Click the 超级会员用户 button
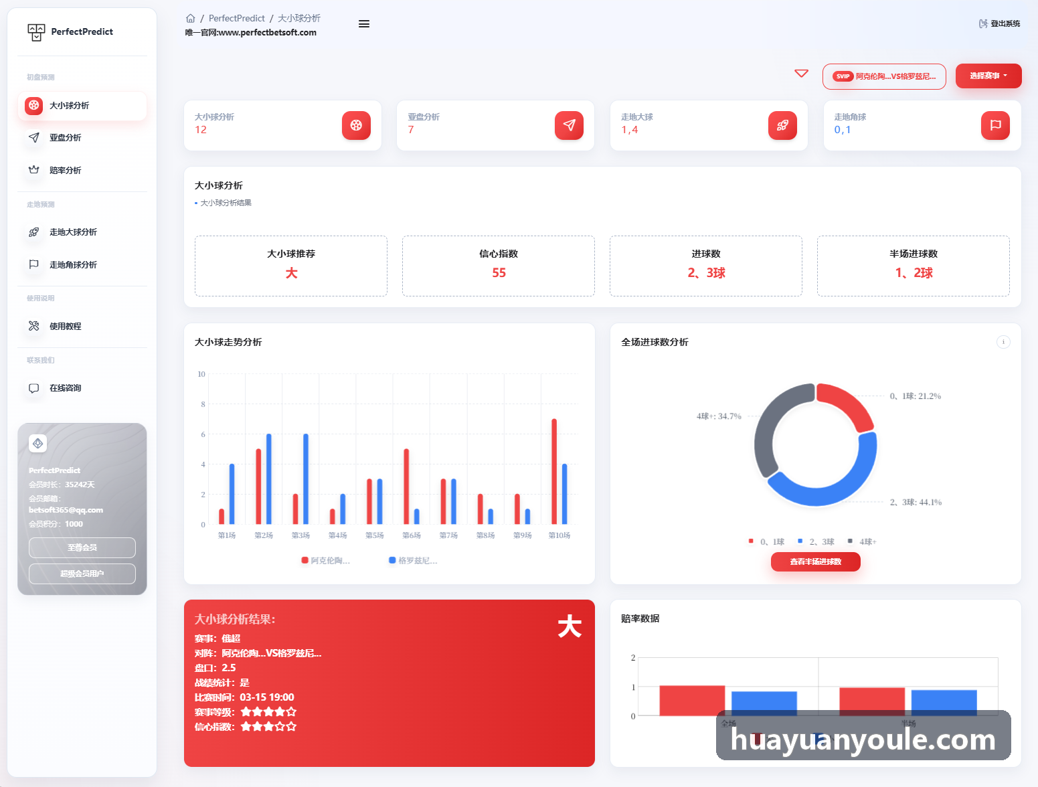This screenshot has width=1038, height=787. 82,574
